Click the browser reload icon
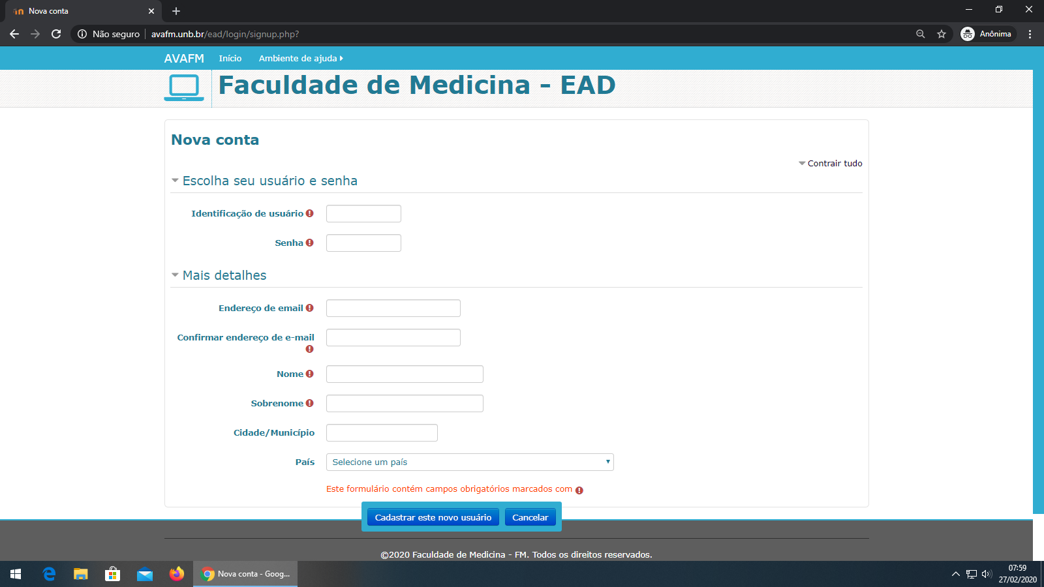This screenshot has height=587, width=1044. (x=56, y=34)
